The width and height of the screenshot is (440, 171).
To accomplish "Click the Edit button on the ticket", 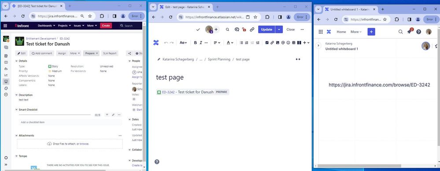I will [x=22, y=53].
